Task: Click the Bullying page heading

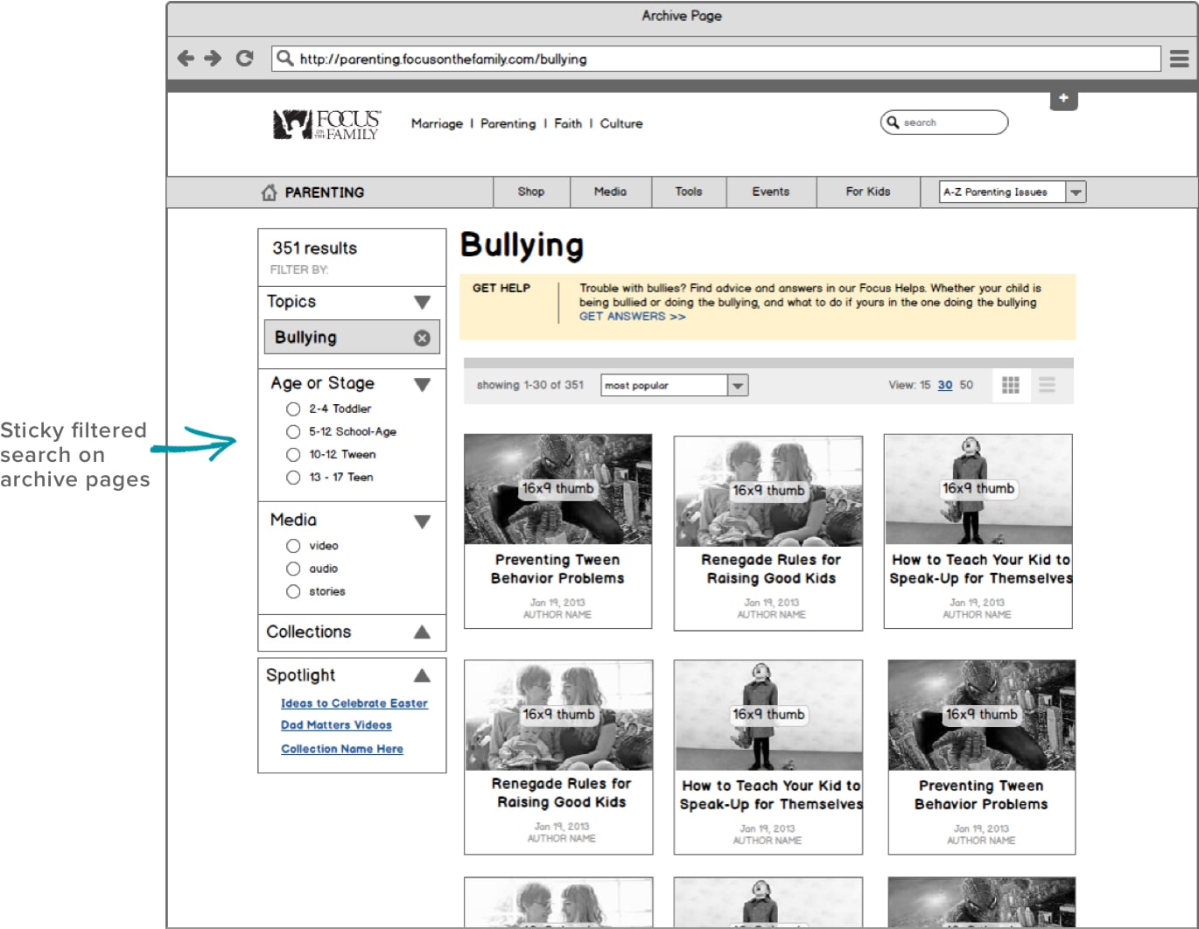Action: point(522,247)
